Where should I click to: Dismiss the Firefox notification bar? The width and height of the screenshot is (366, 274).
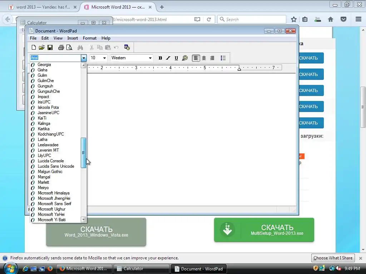[360, 258]
